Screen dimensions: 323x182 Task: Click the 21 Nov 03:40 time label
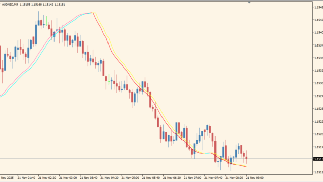pos(89,178)
